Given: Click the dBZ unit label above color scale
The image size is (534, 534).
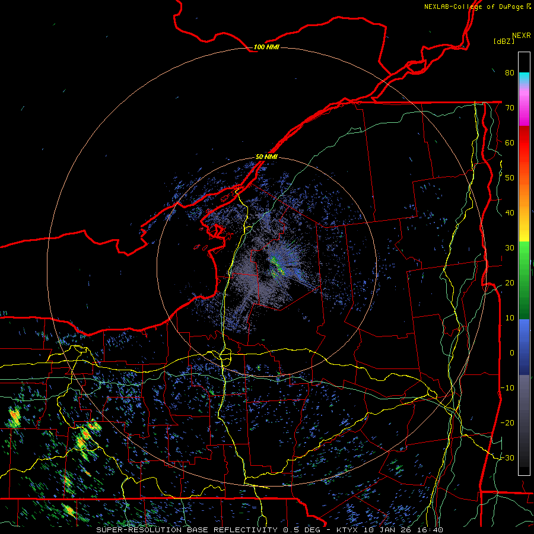Looking at the screenshot, I should [504, 41].
